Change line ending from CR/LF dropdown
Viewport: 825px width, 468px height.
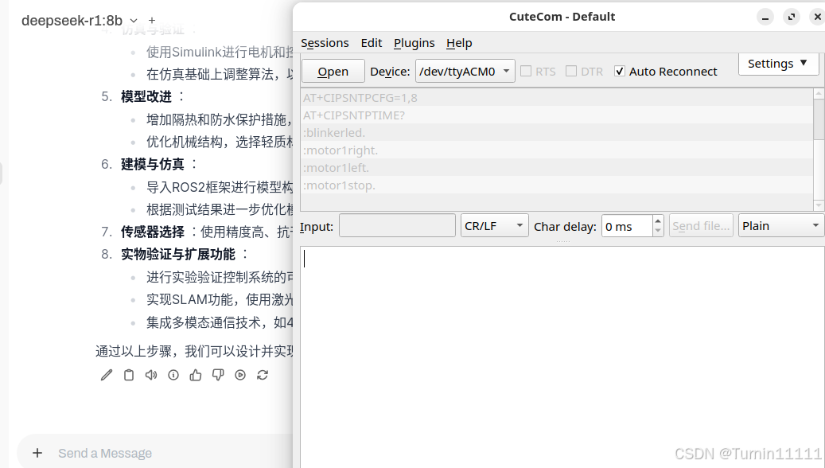click(x=494, y=225)
